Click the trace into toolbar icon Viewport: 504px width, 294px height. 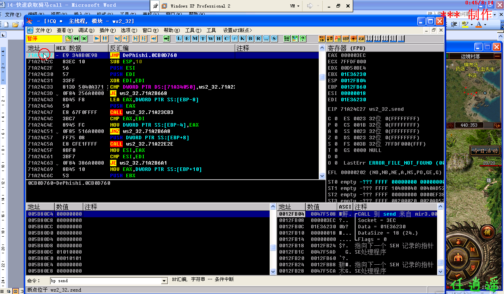pyautogui.click(x=135, y=38)
